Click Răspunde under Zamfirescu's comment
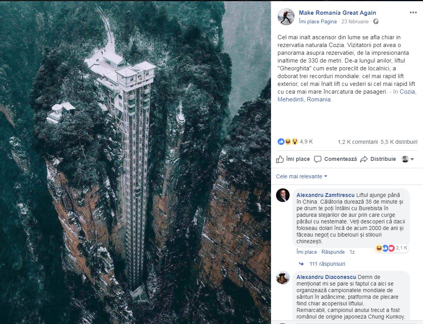Viewport: 423px width, 324px height. click(333, 252)
